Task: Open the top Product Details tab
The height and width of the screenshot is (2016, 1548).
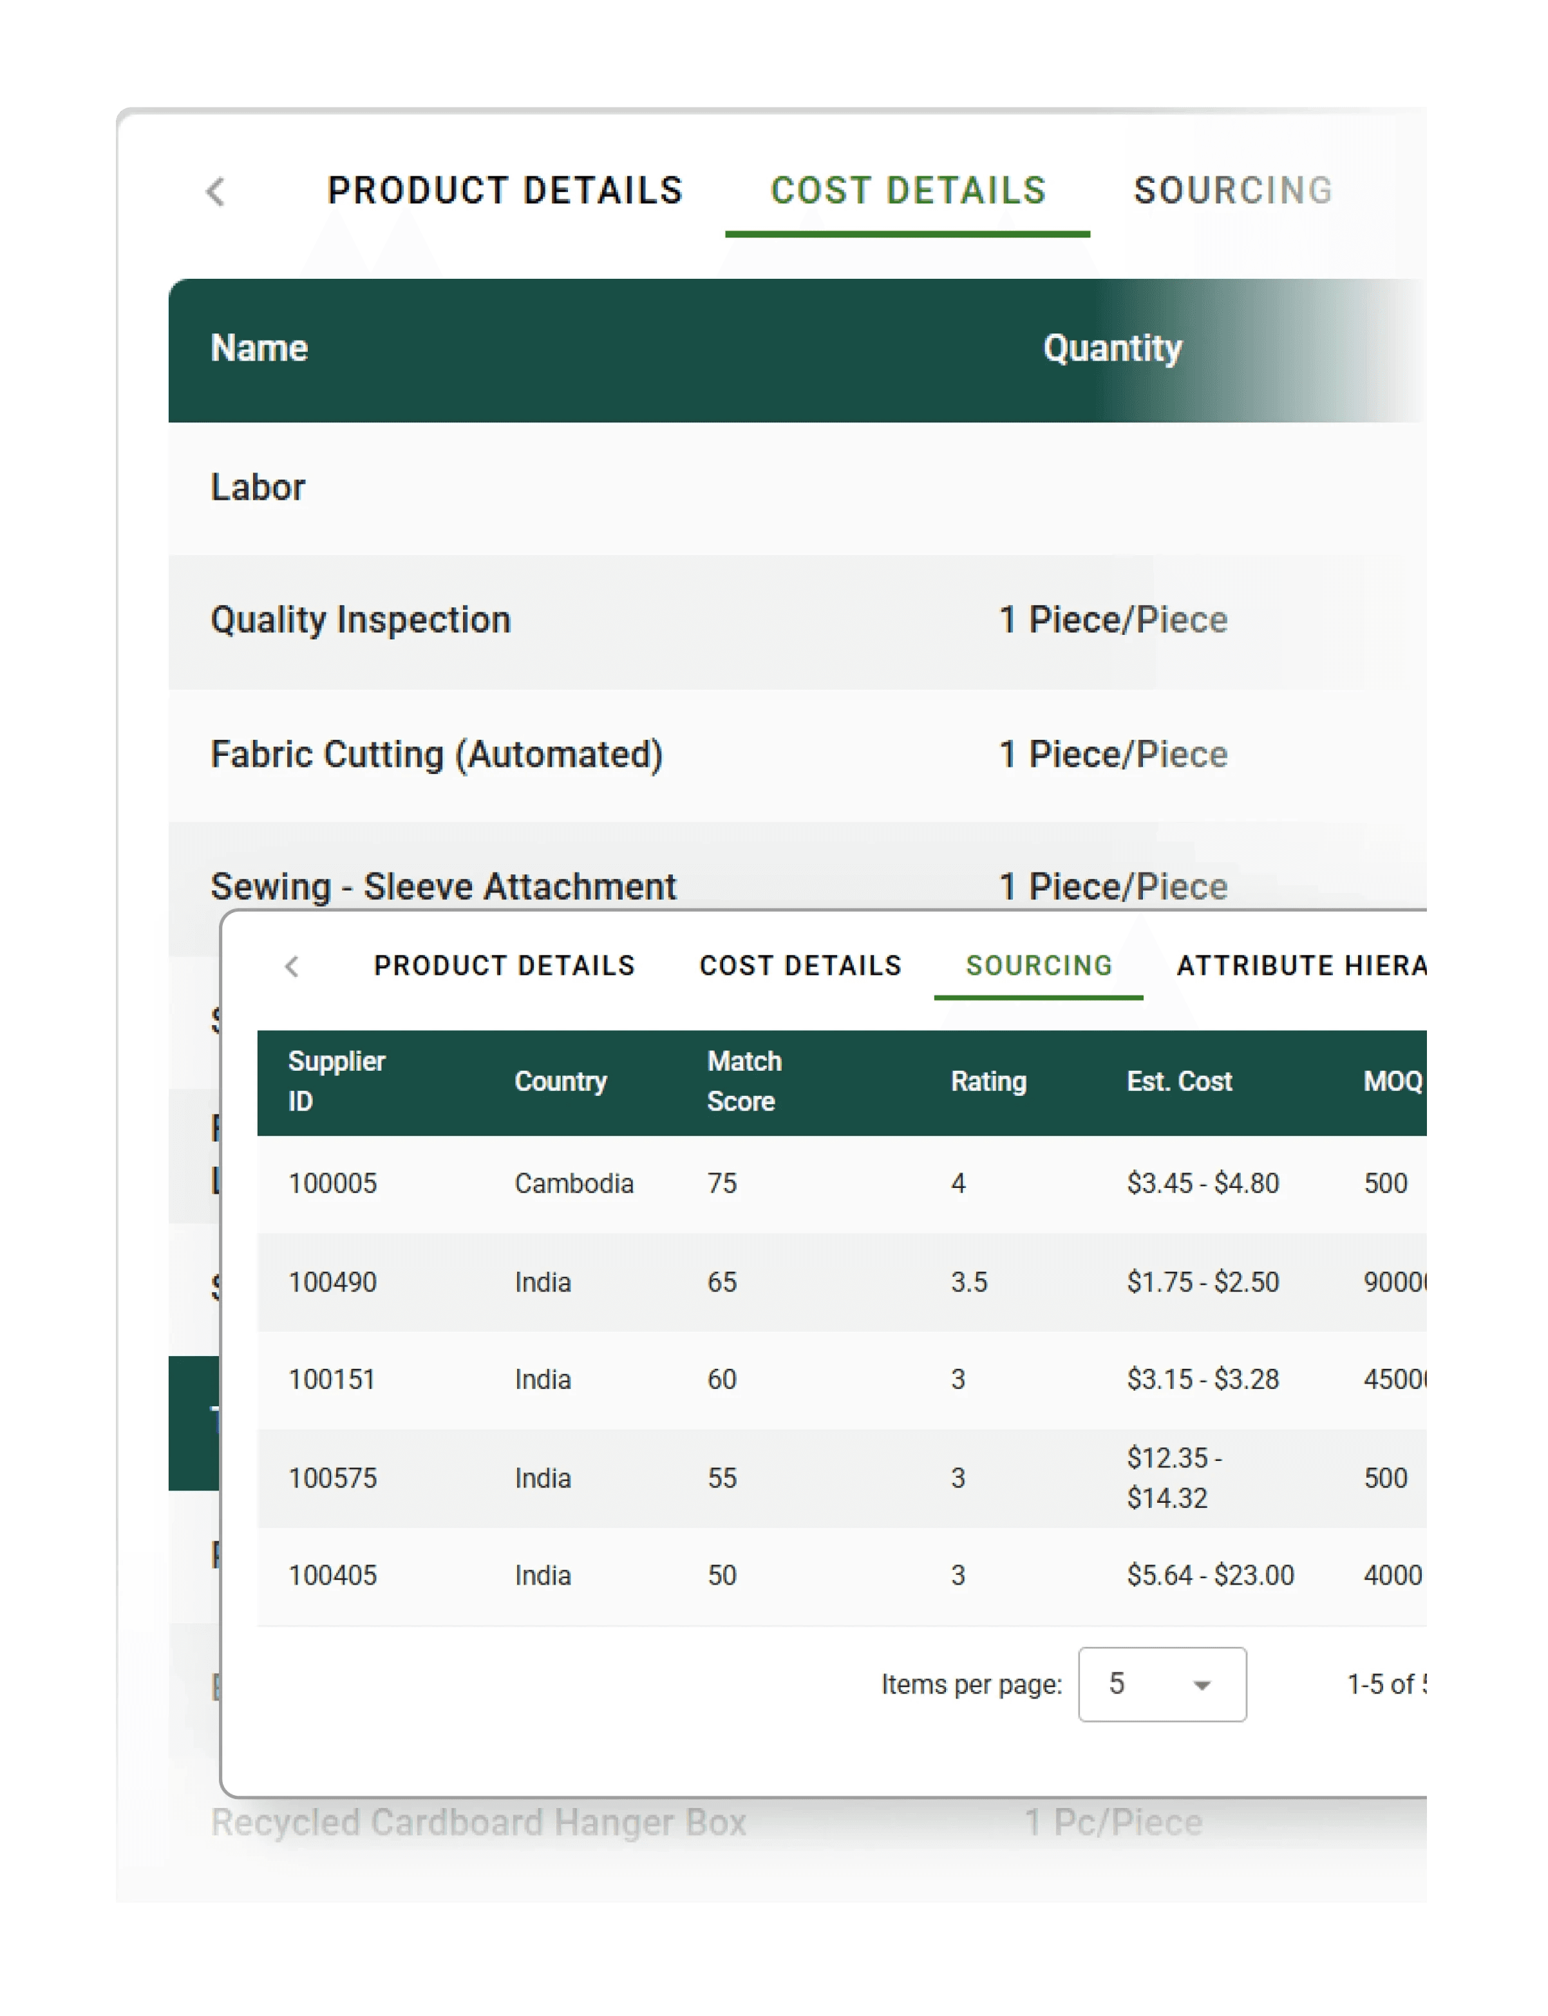Action: point(505,191)
